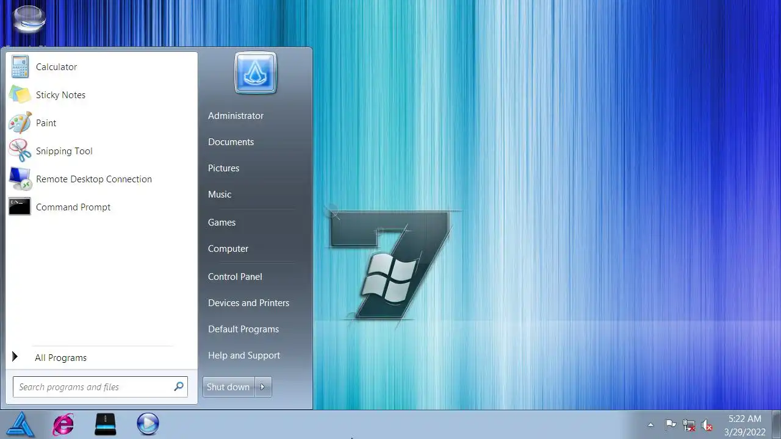Select the Command Prompt label
781x439 pixels.
point(73,207)
